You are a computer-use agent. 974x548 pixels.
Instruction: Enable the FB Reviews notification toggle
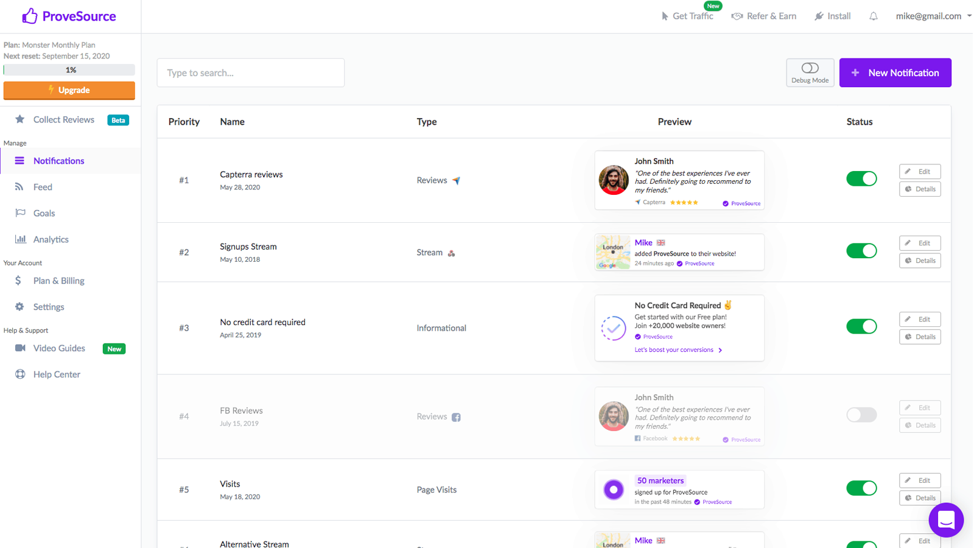861,415
